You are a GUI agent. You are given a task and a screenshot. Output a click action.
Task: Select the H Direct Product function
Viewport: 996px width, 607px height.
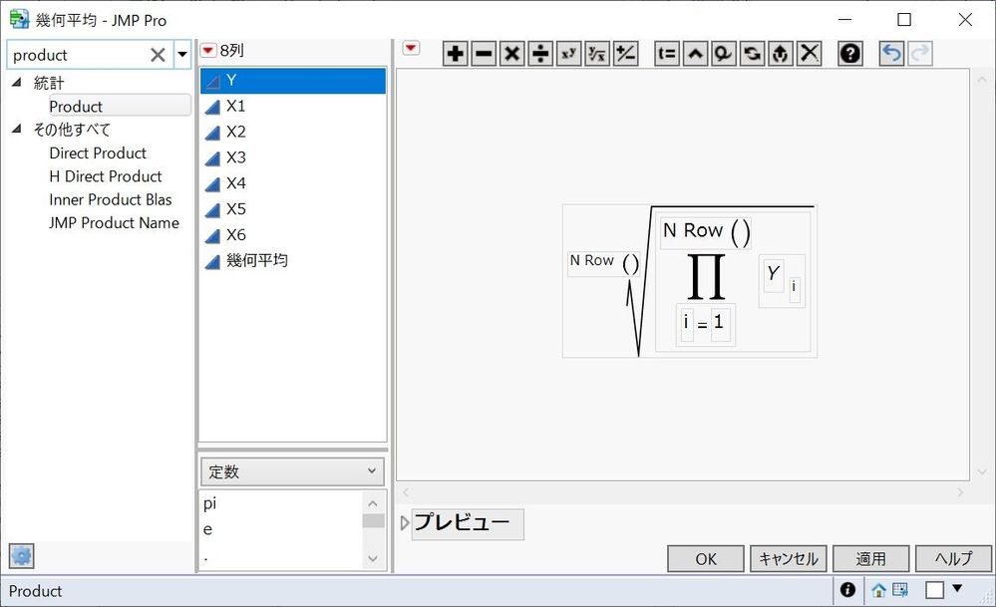coord(106,176)
